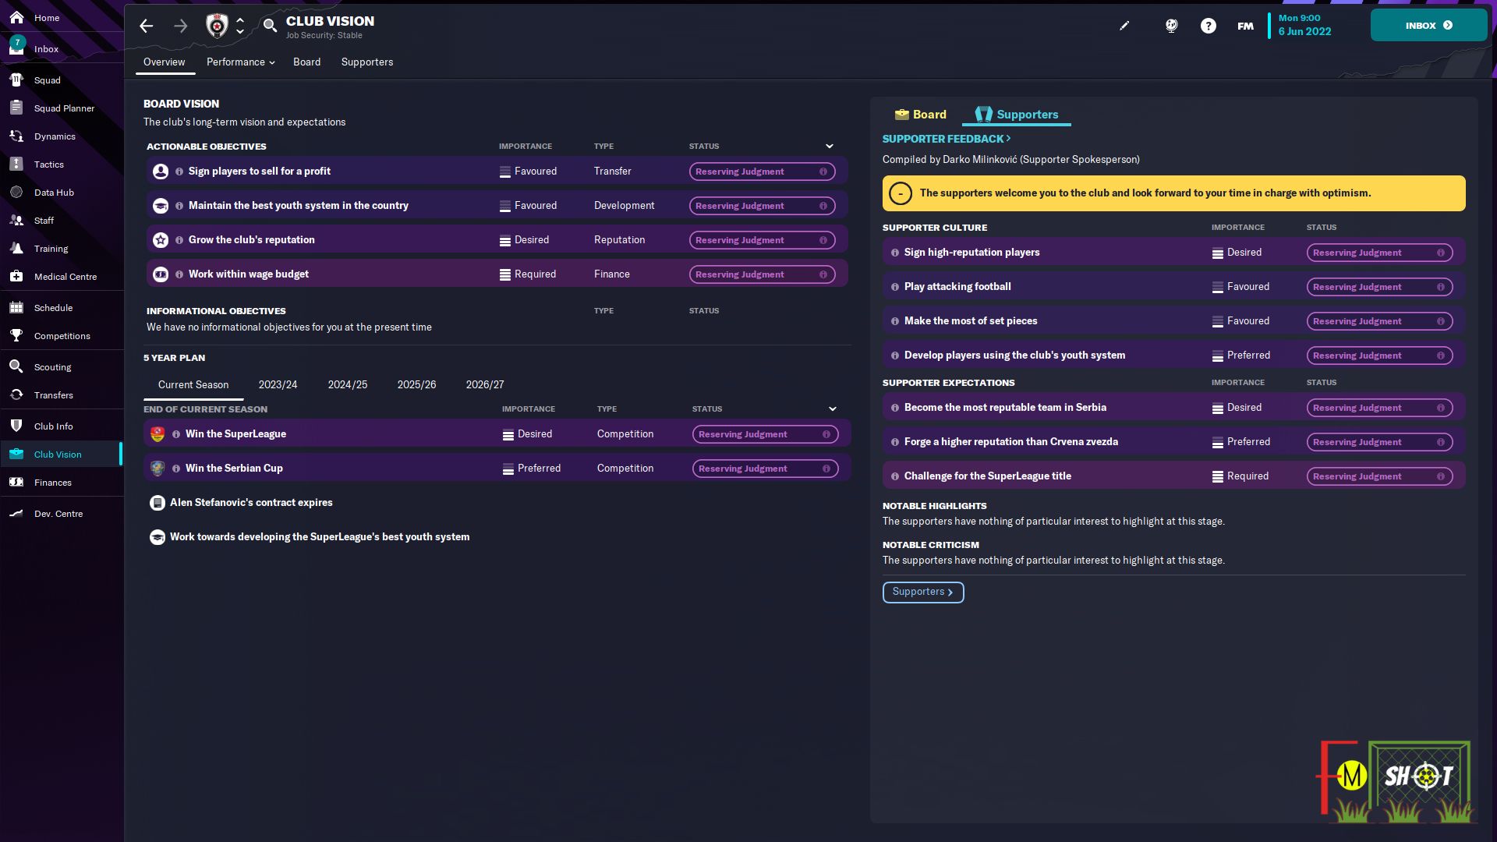
Task: Open Supporter Feedback chevron link
Action: click(947, 139)
